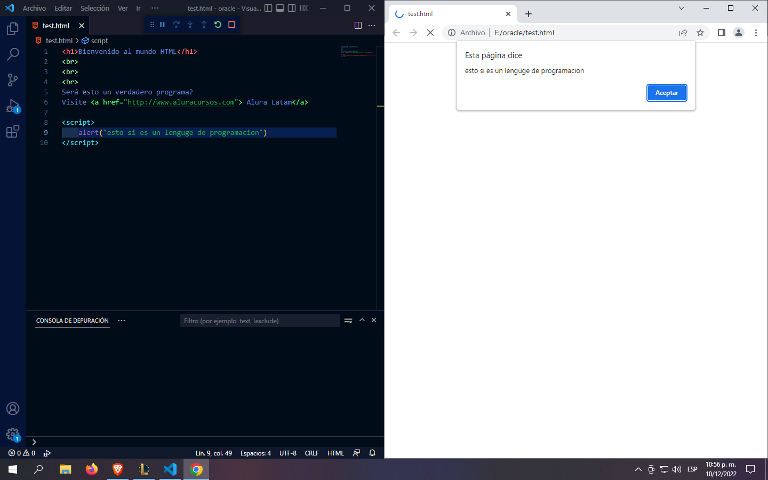This screenshot has height=480, width=768.
Task: Click the debug console filter field
Action: [260, 321]
